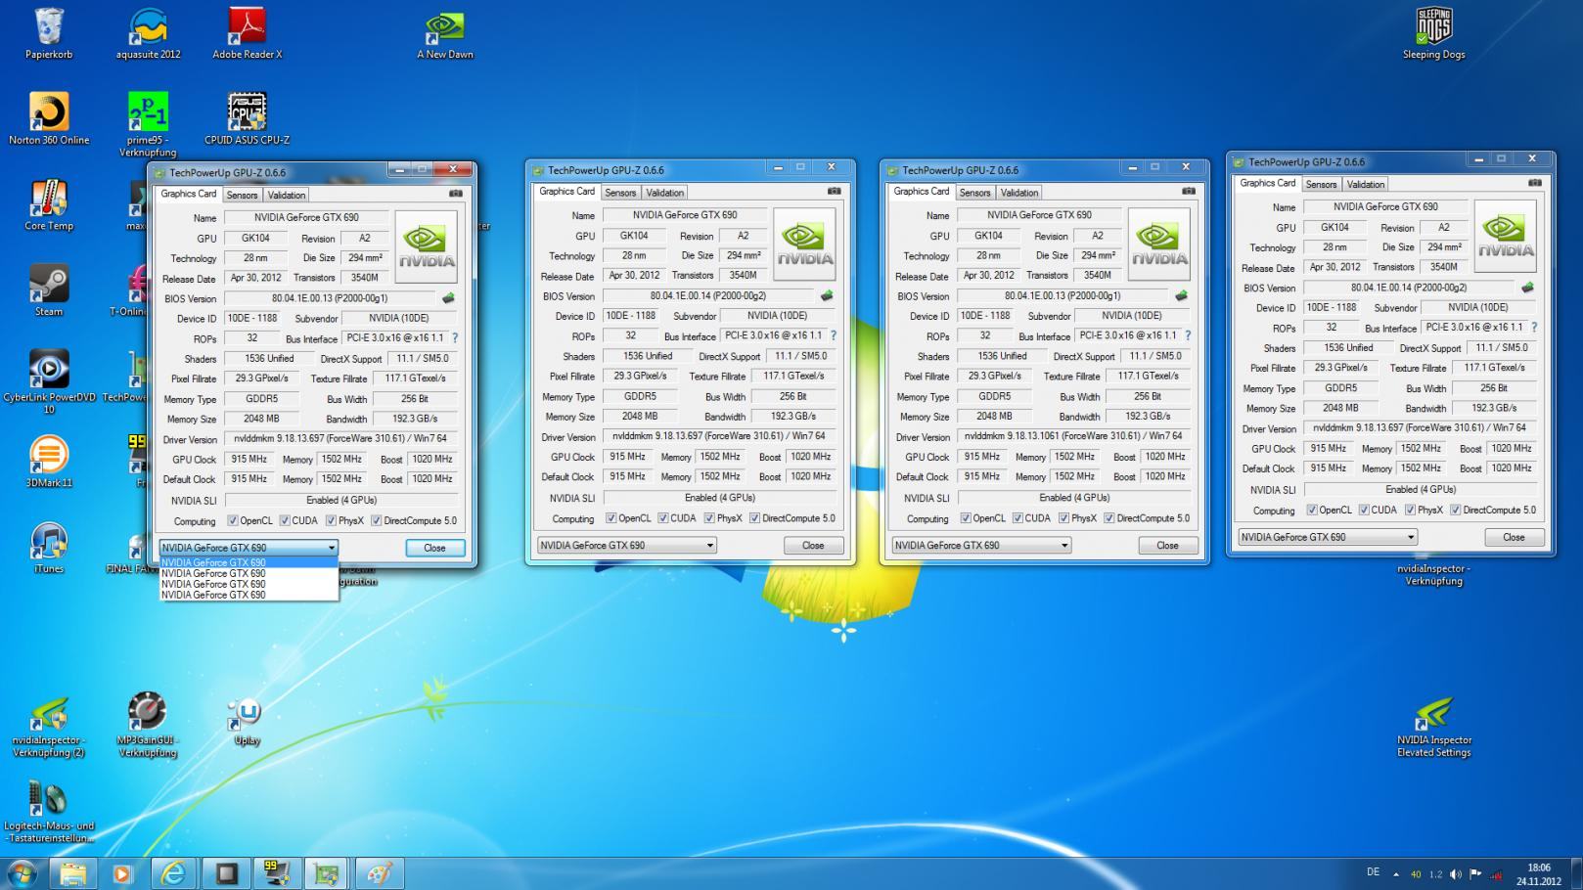This screenshot has height=890, width=1583.
Task: Select Graphics Card tab in rightmost GPU-Z
Action: [x=1268, y=183]
